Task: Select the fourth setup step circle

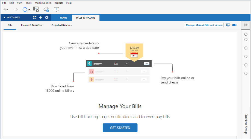Action: tap(246, 56)
